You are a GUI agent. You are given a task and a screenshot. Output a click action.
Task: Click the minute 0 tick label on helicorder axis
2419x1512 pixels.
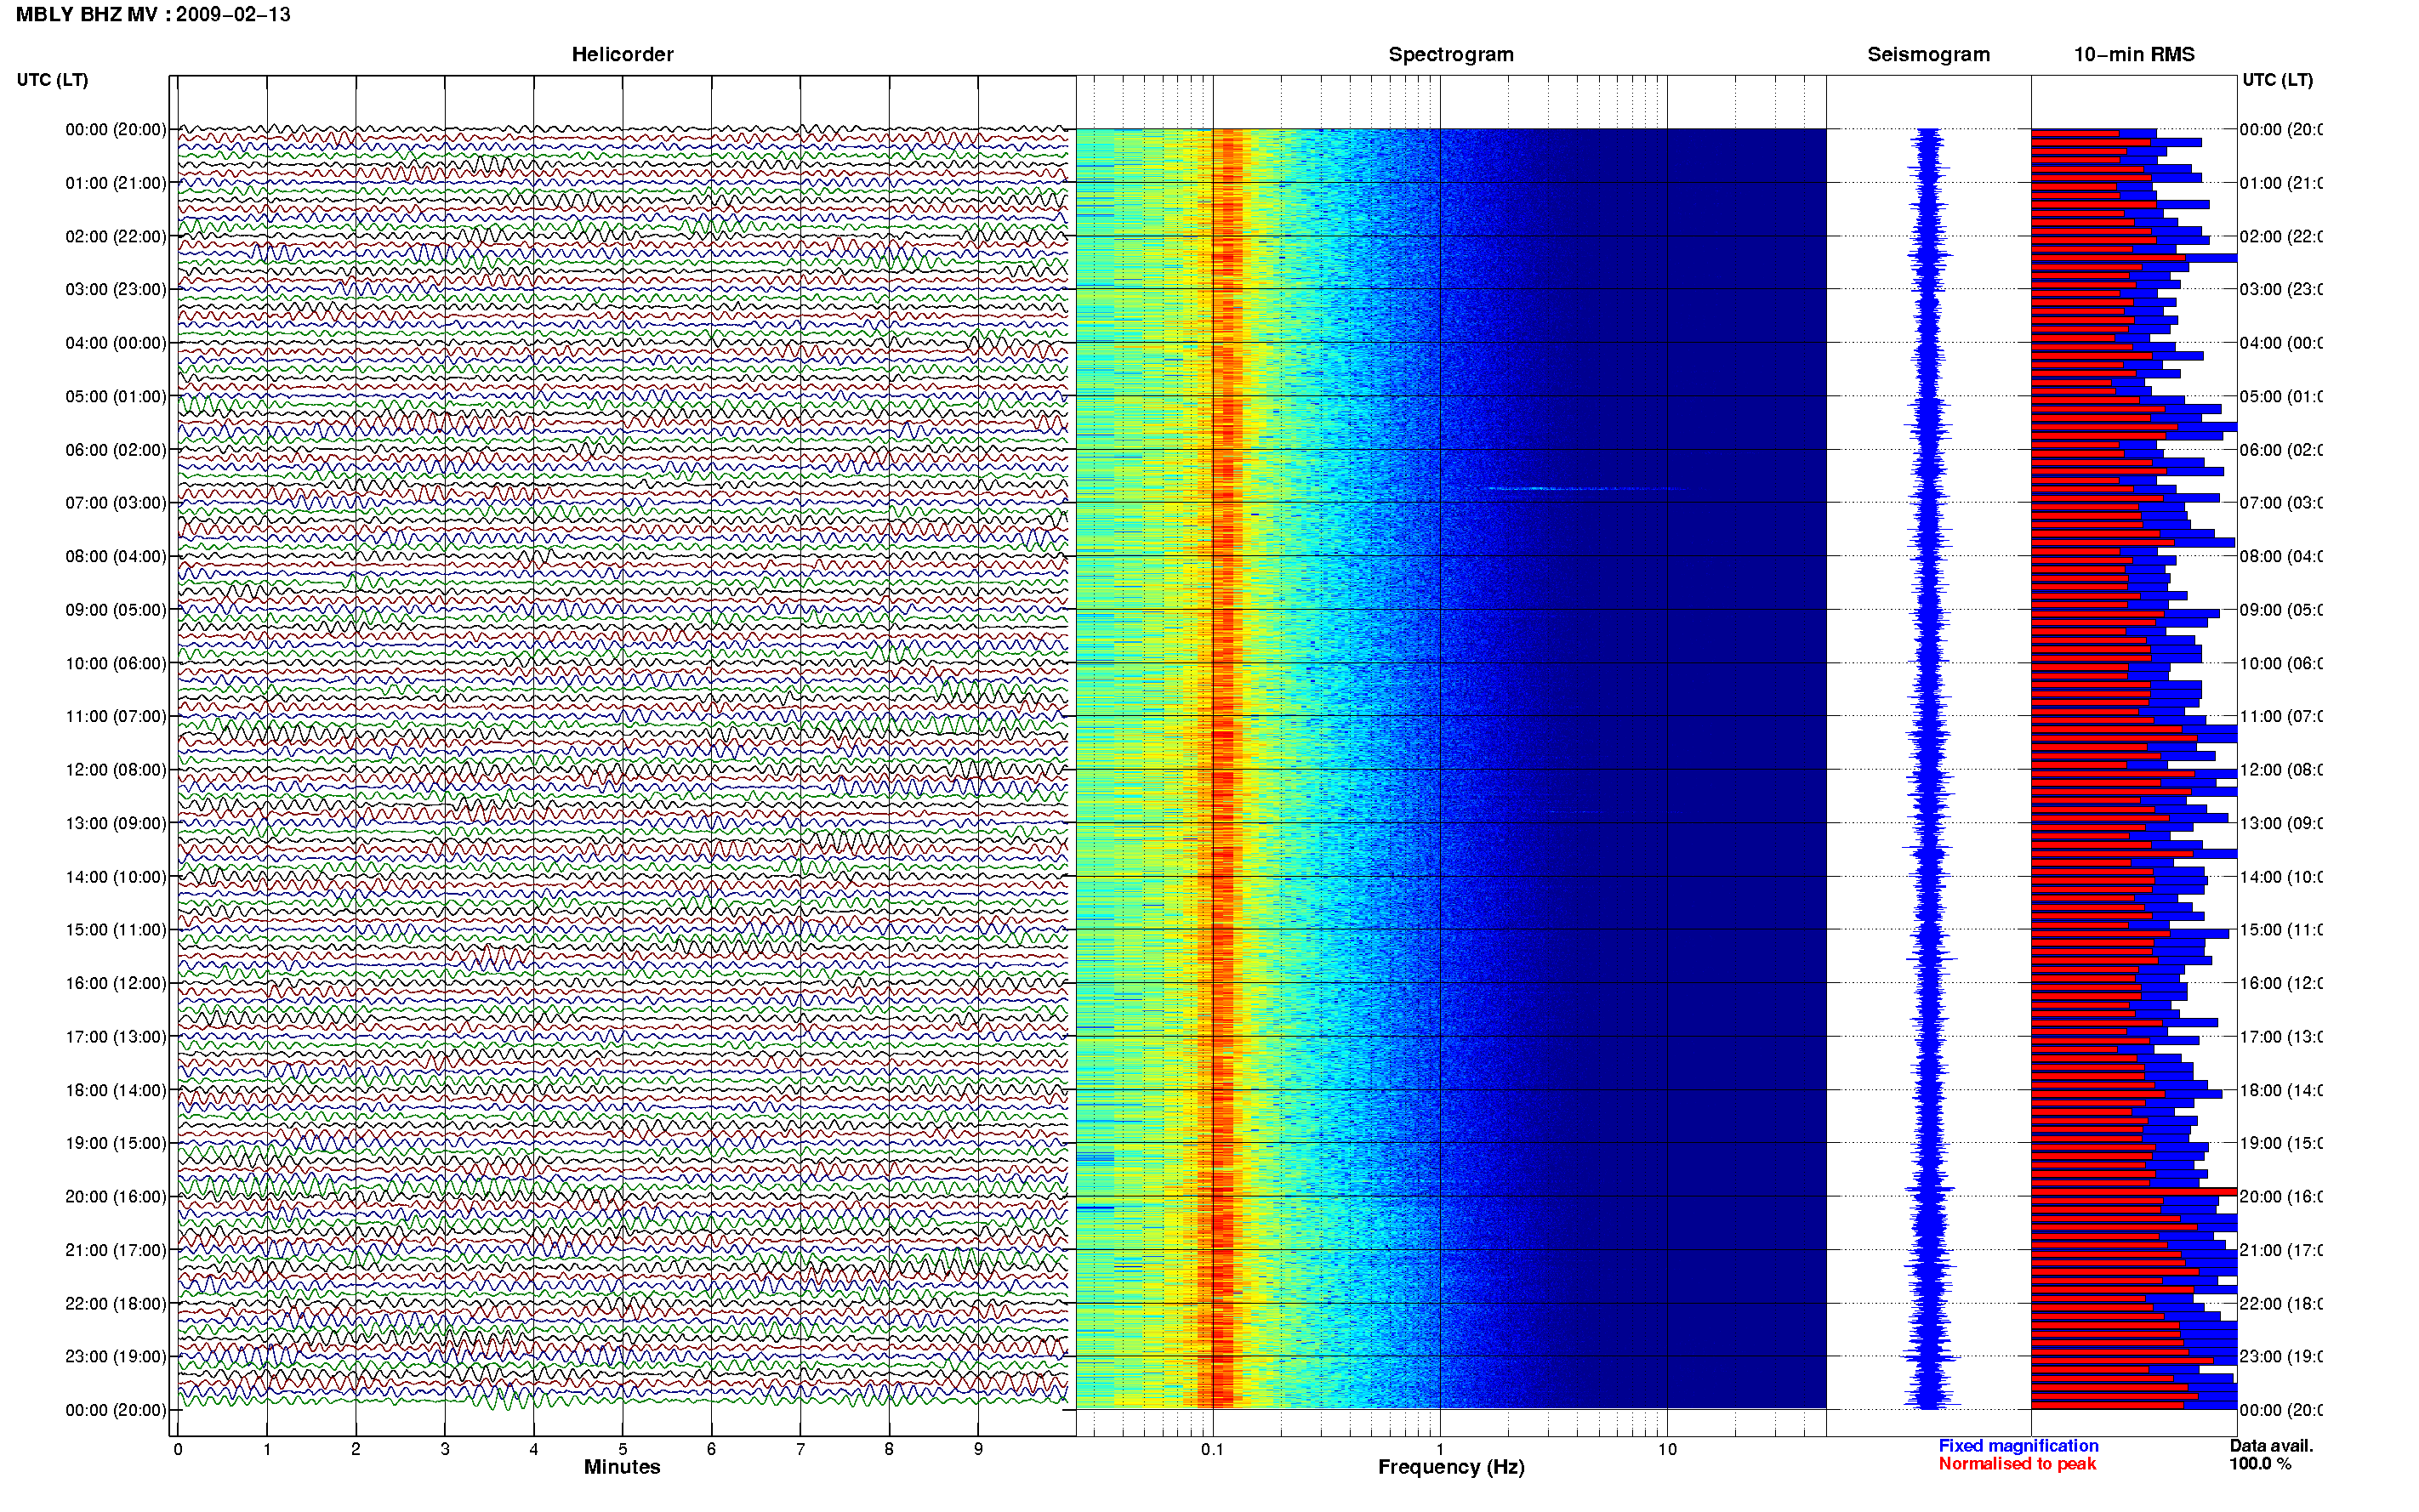tap(178, 1449)
